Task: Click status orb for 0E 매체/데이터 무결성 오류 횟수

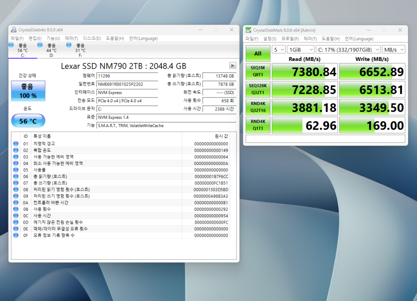Action: pyautogui.click(x=16, y=228)
